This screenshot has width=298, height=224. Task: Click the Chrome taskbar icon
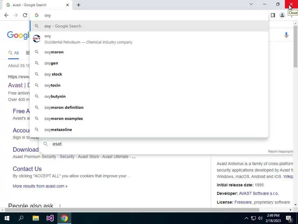(x=64, y=218)
